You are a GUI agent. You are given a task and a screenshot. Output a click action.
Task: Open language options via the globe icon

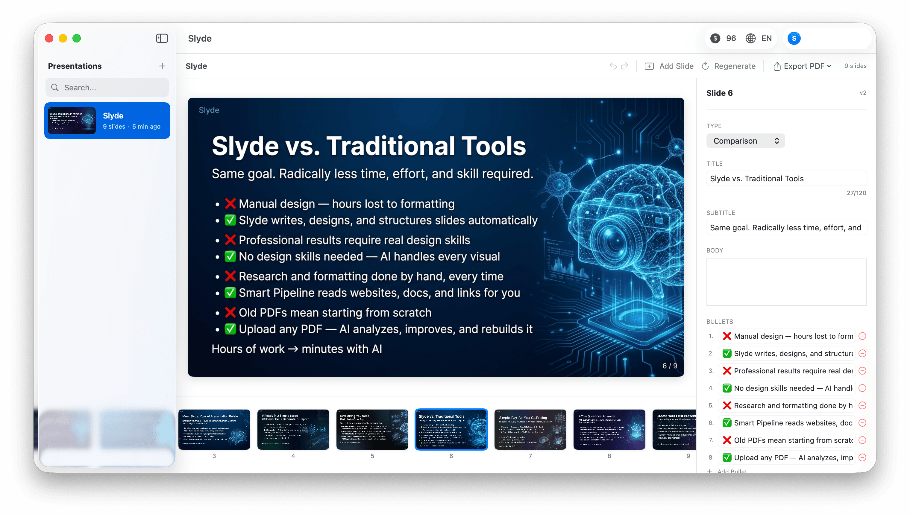click(x=751, y=38)
